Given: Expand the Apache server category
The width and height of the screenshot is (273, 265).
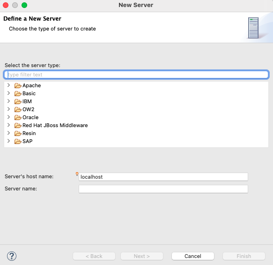Looking at the screenshot, I should (x=8, y=85).
